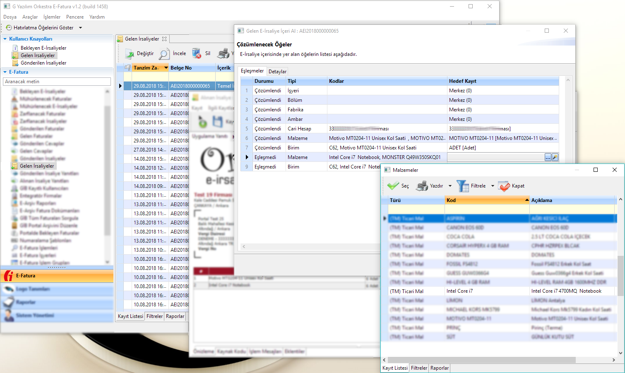
Task: Switch to the Detaylar tab
Action: coord(277,72)
